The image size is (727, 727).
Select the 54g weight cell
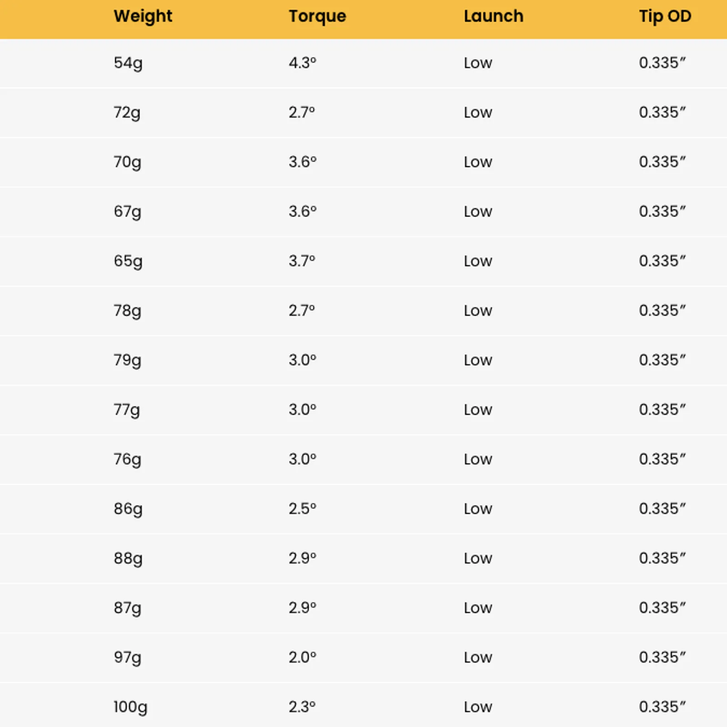click(x=128, y=63)
